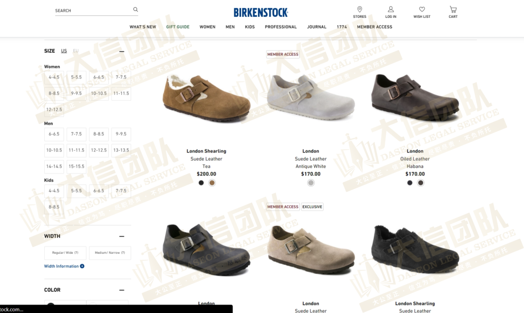This screenshot has height=313, width=524.
Task: Select Men size 10-10.5 filter
Action: click(x=54, y=150)
